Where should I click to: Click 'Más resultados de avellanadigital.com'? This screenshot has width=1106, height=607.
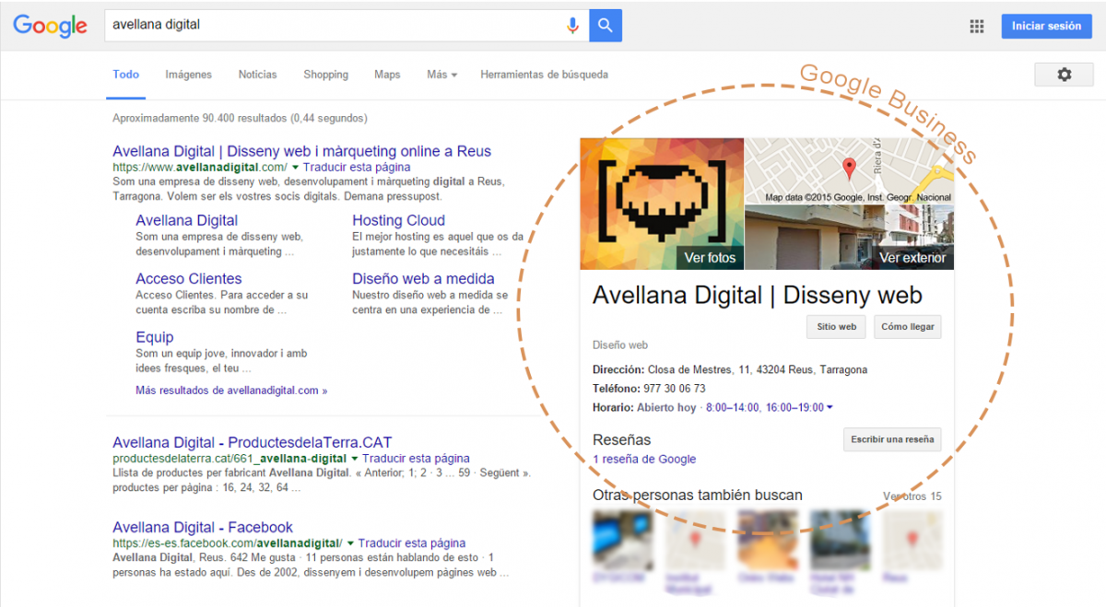pyautogui.click(x=231, y=391)
